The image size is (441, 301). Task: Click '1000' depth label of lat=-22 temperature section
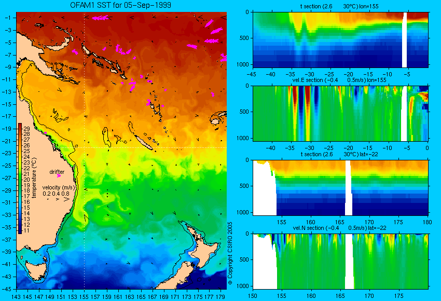click(x=243, y=212)
